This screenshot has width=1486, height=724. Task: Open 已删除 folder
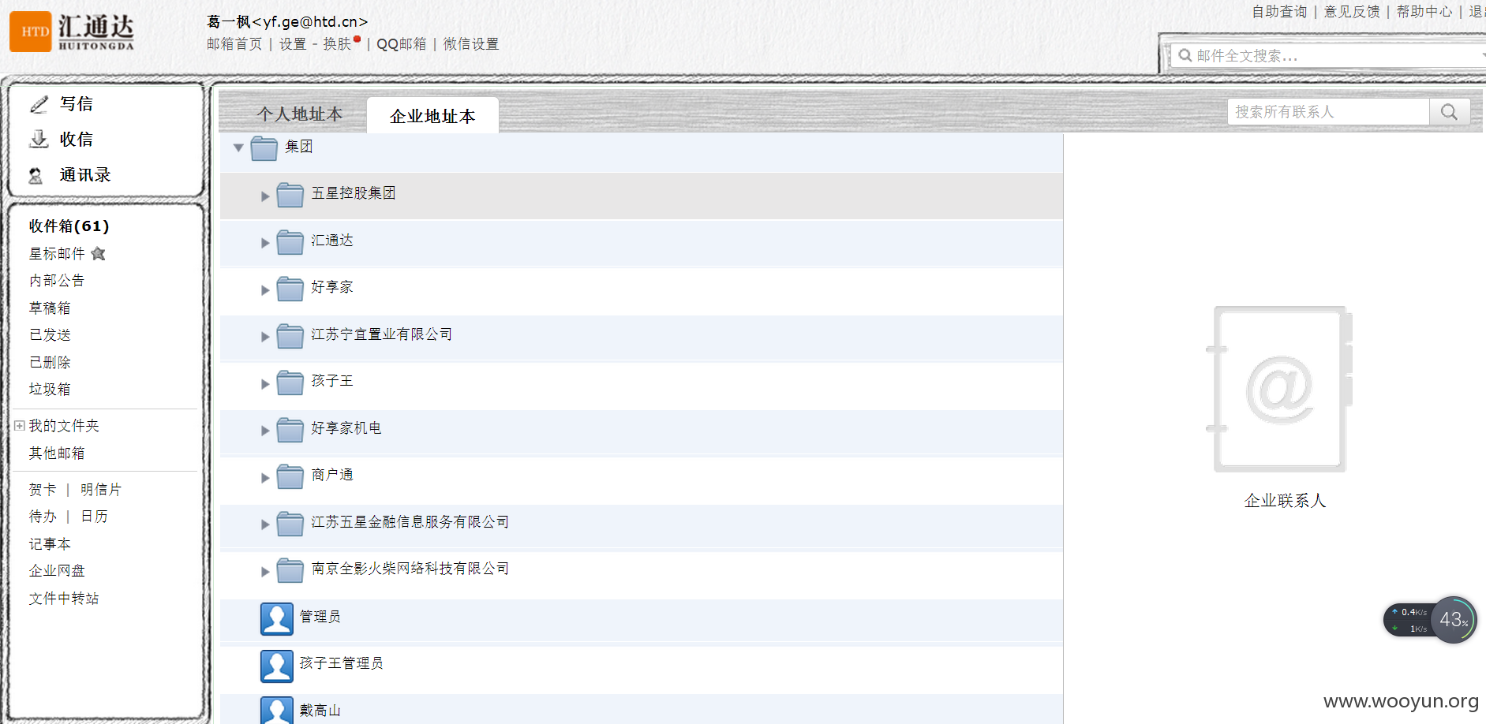(50, 363)
